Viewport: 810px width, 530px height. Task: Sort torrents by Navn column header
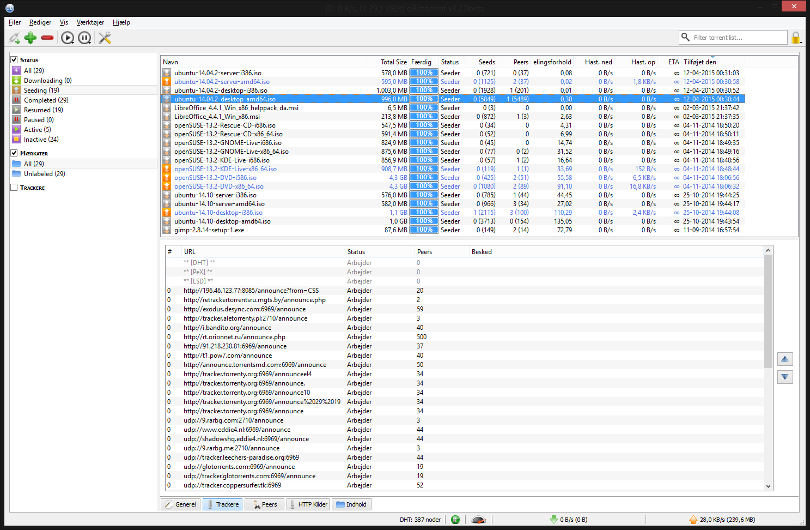tap(263, 62)
